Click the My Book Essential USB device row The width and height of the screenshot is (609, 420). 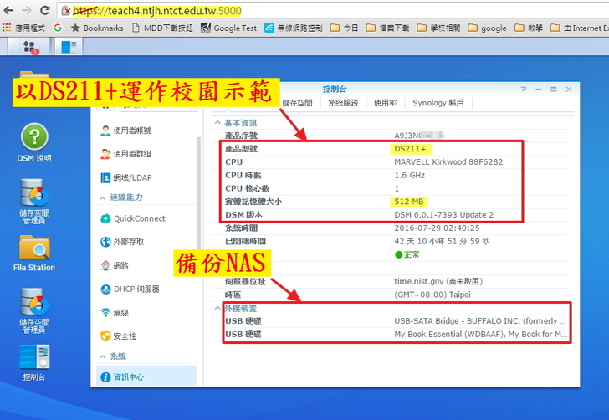pyautogui.click(x=397, y=334)
